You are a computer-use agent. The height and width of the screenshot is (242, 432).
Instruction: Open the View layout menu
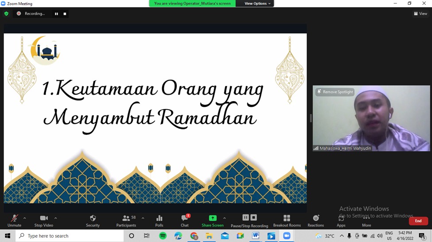tap(420, 14)
